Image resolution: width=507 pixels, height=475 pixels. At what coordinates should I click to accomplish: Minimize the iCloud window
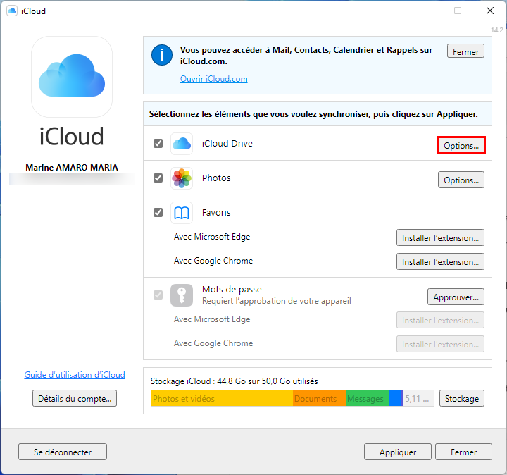[x=426, y=11]
